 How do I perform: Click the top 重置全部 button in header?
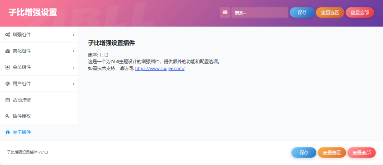click(360, 12)
